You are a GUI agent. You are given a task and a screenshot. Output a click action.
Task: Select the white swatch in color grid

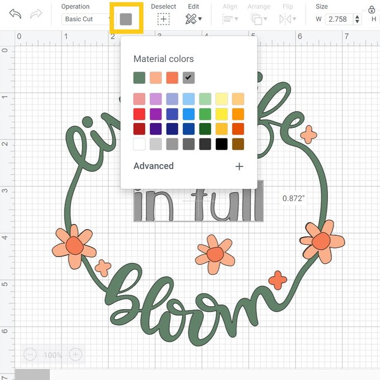(139, 144)
